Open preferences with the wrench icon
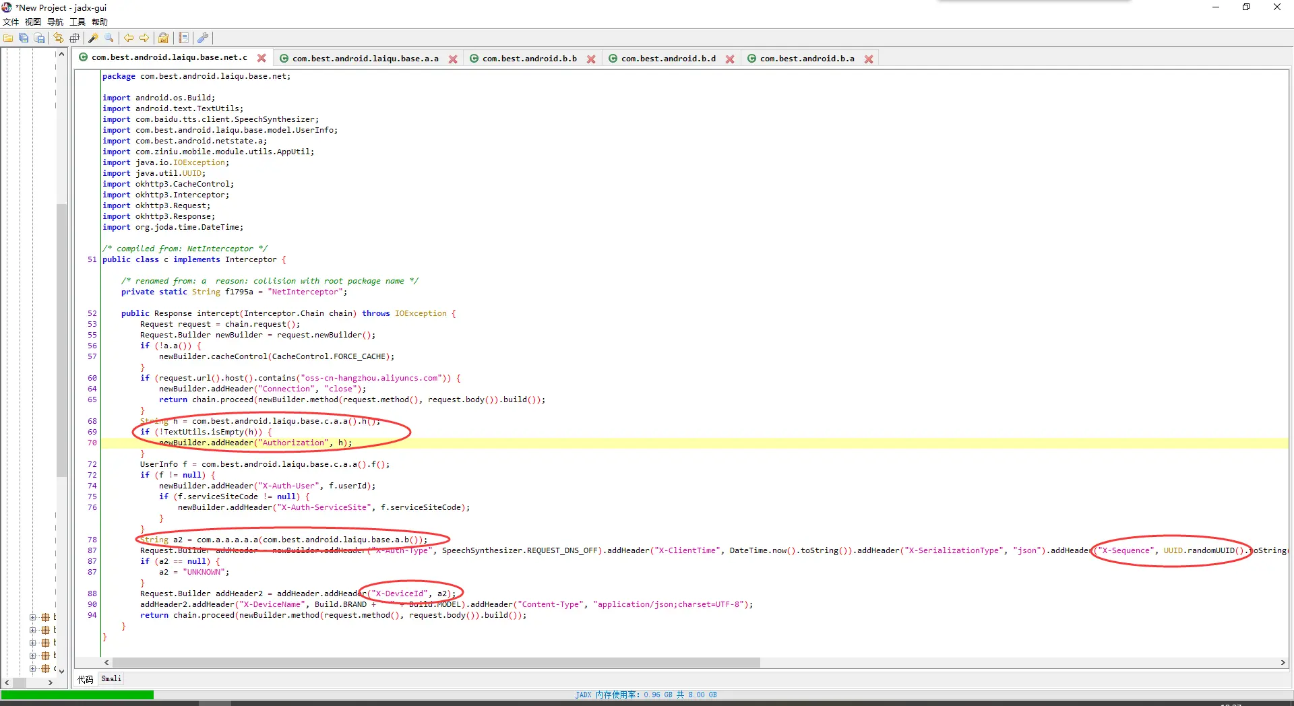 pos(202,38)
